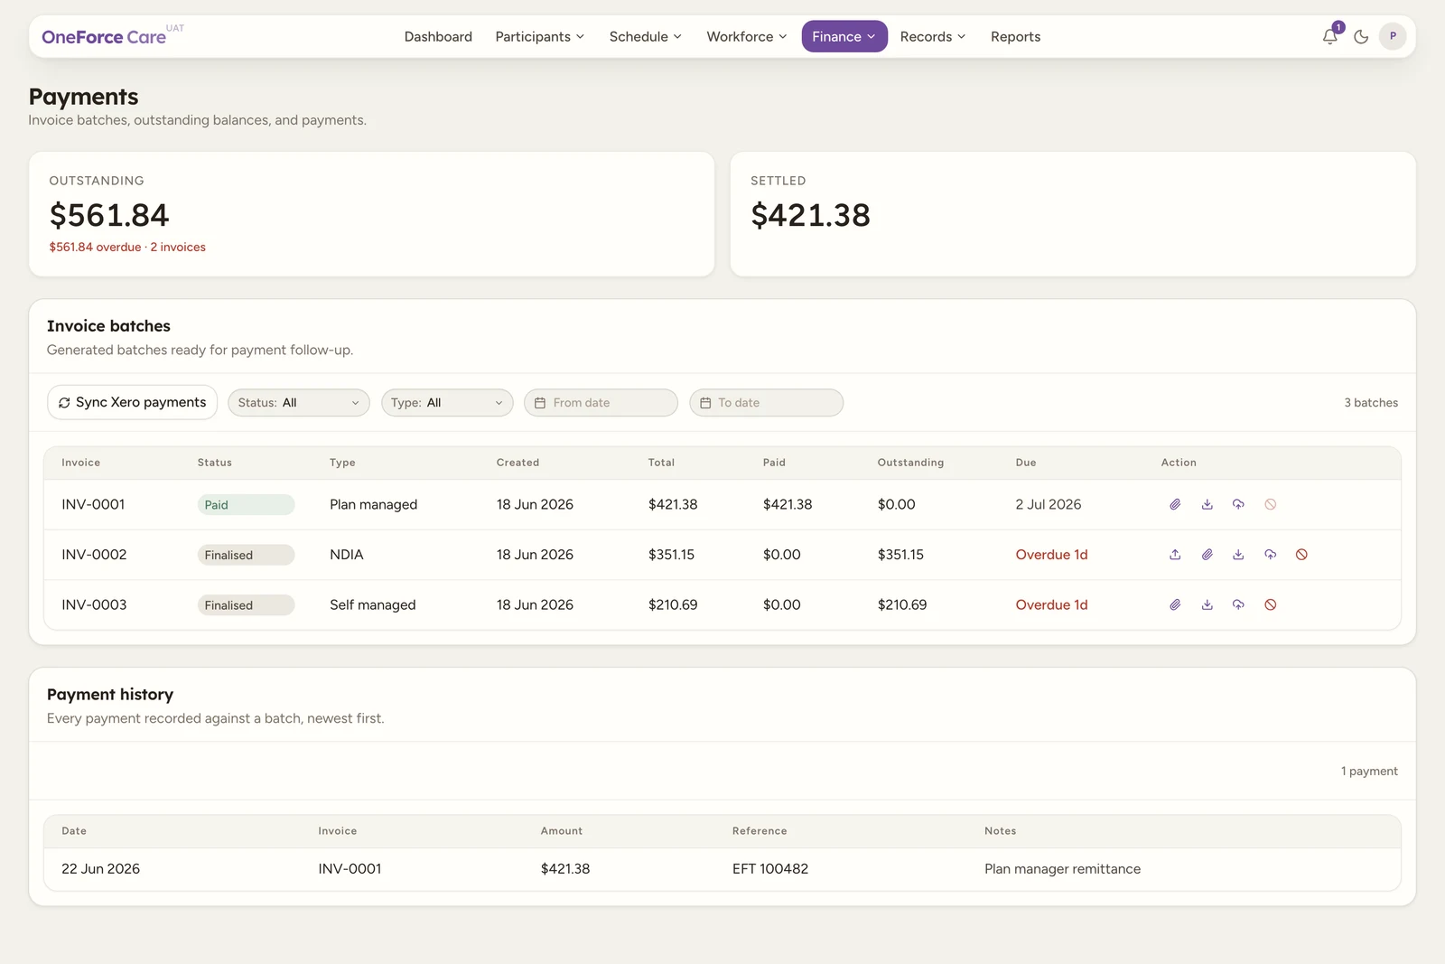Screen dimensions: 1445x964
Task: Click the Plan managed type cell
Action: 373,504
